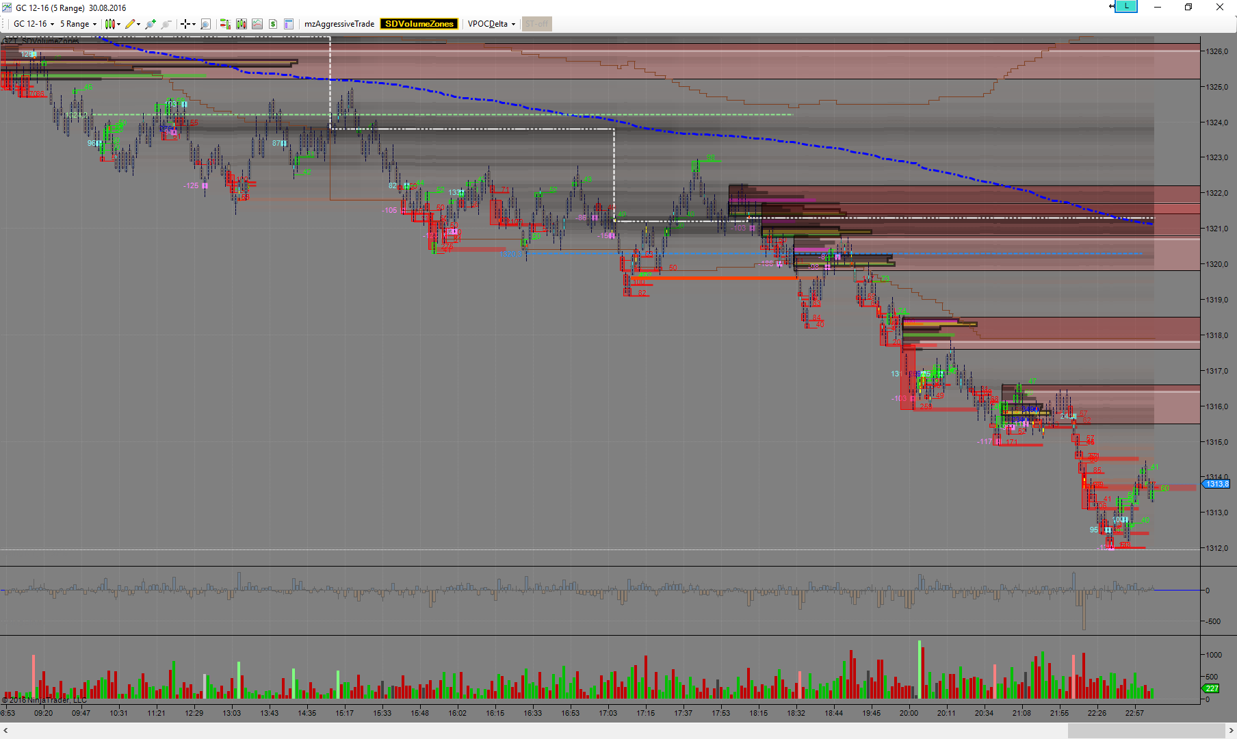Screen dimensions: 1237x739
Task: Expand the 5 Range interval dropdown
Action: click(78, 24)
